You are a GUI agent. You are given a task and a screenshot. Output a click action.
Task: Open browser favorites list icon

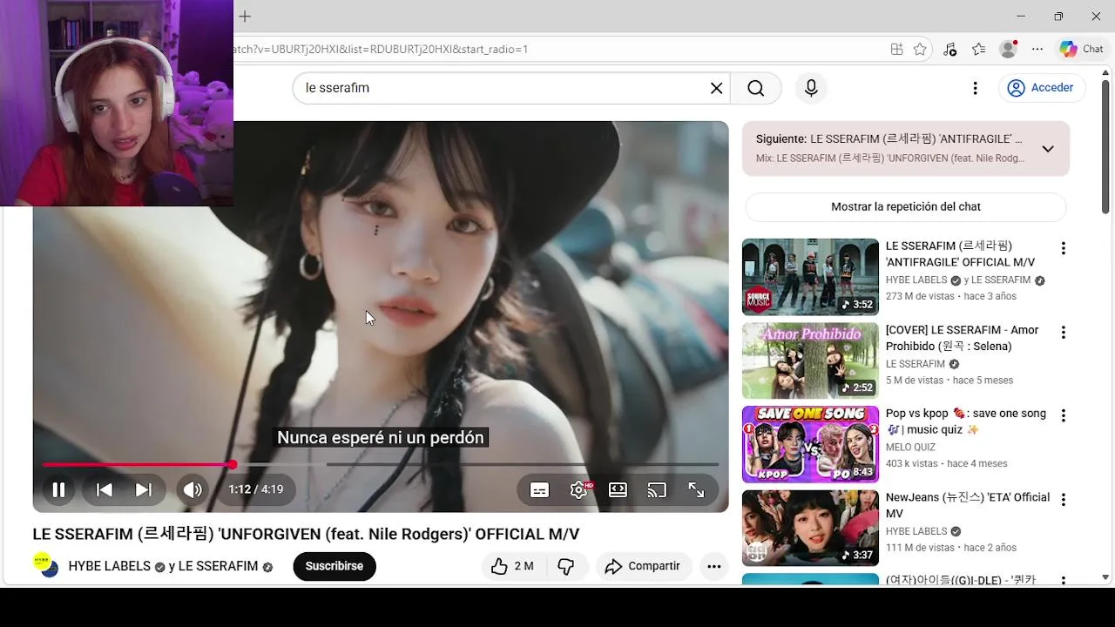tap(979, 50)
